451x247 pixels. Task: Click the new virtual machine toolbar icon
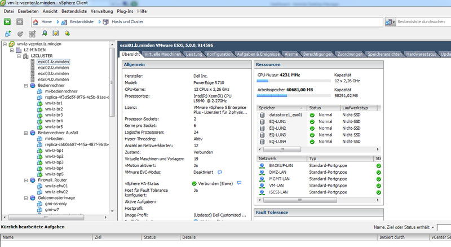click(x=8, y=34)
